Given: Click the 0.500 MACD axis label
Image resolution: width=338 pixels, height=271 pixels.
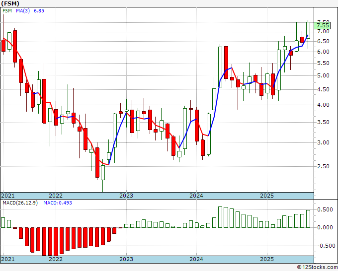Looking at the screenshot, I should [x=325, y=209].
